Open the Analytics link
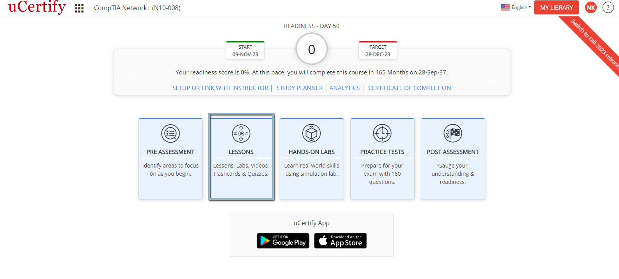Image resolution: width=619 pixels, height=279 pixels. coord(345,88)
